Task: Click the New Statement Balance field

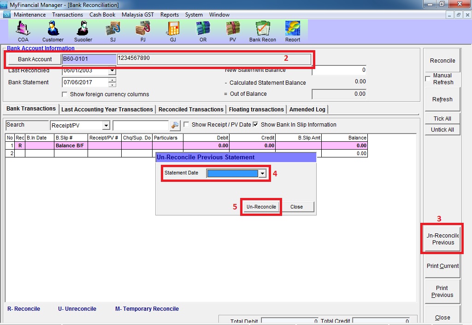Action: point(339,70)
